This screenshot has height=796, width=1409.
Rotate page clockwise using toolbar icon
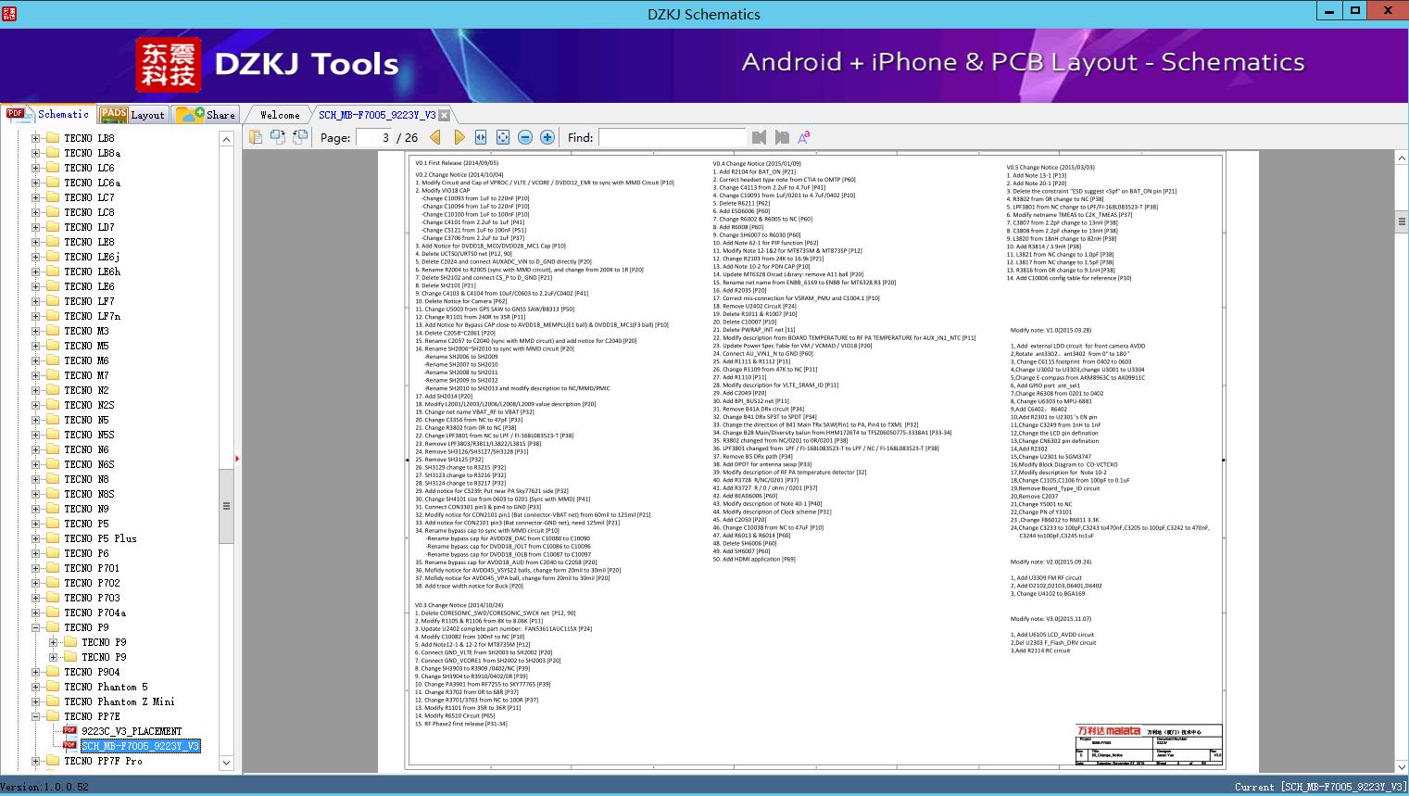(x=299, y=137)
